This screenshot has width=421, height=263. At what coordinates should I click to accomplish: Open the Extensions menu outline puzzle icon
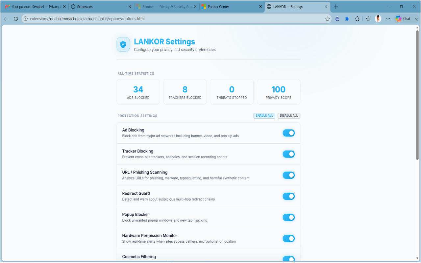tap(358, 19)
